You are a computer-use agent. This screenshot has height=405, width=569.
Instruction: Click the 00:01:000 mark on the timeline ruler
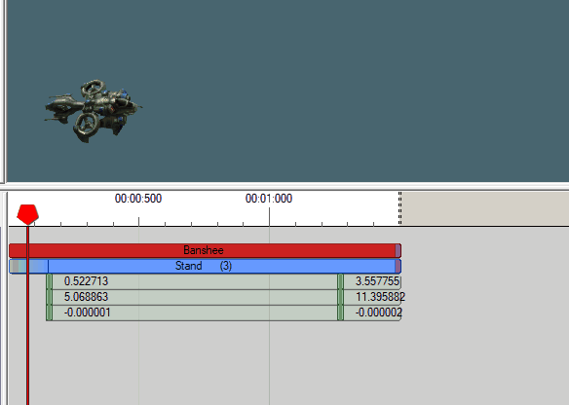(269, 199)
